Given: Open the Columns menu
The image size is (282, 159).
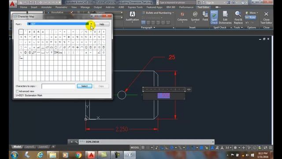Looking at the screenshot, I should coord(182,17).
